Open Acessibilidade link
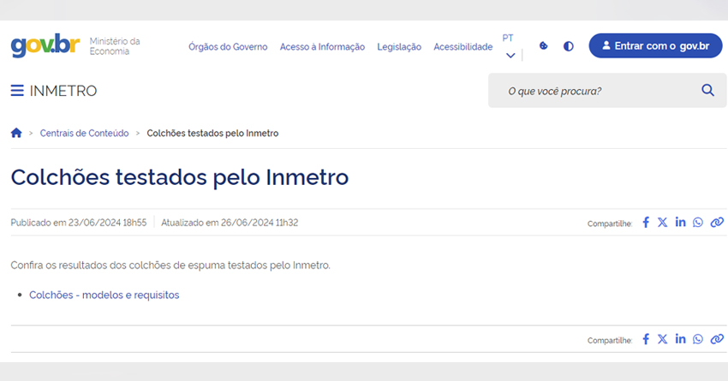The image size is (728, 381). (462, 47)
